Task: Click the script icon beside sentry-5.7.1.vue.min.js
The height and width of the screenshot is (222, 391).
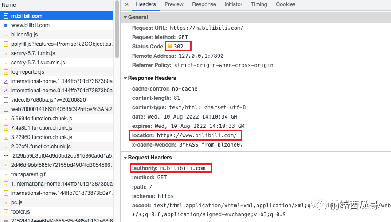Action: click(5, 63)
